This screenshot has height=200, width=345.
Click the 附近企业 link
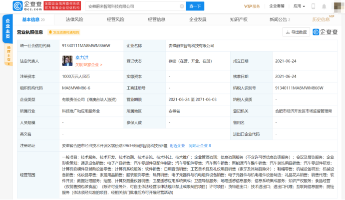point(177,146)
